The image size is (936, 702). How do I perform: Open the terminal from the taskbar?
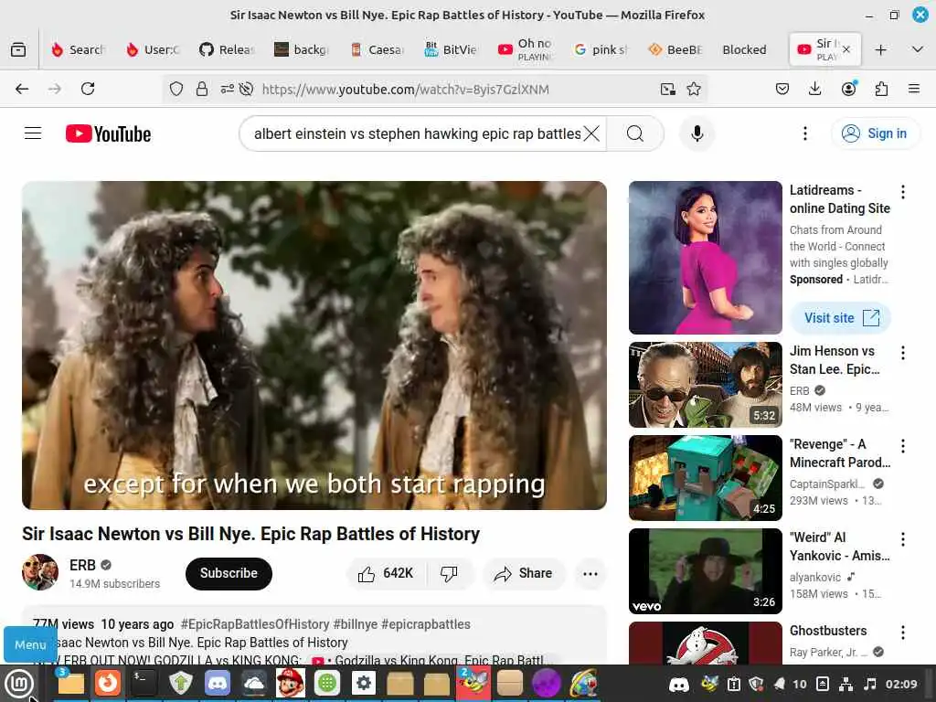point(144,683)
